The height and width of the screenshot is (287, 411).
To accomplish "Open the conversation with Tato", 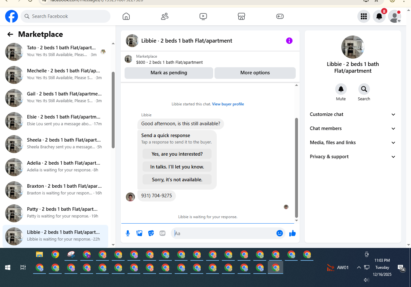I will 55,51.
